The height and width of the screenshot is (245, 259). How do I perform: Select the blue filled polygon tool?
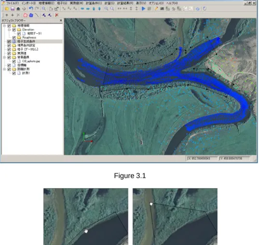(31, 15)
